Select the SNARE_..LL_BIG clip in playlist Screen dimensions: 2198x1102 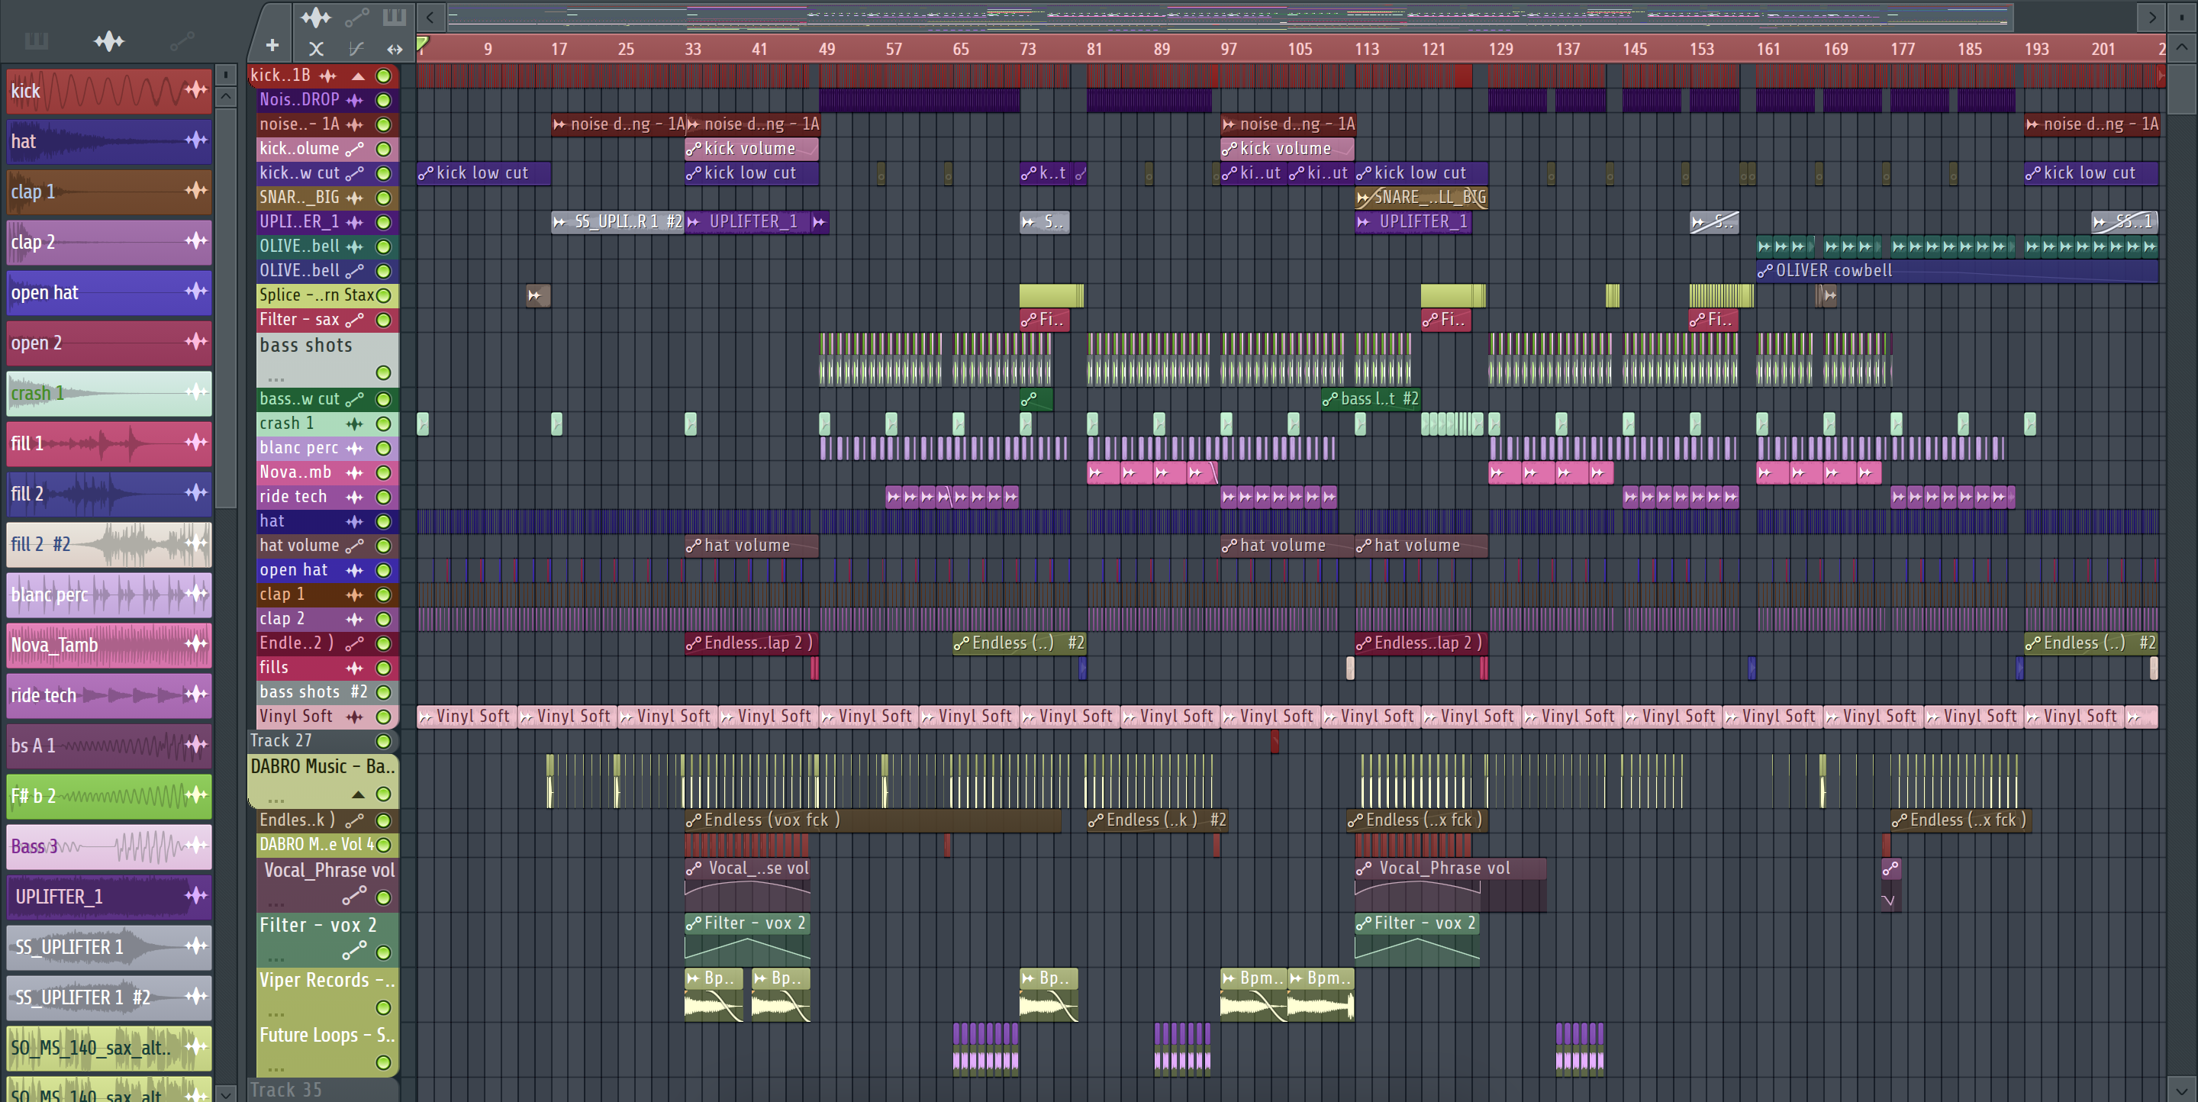[1420, 197]
